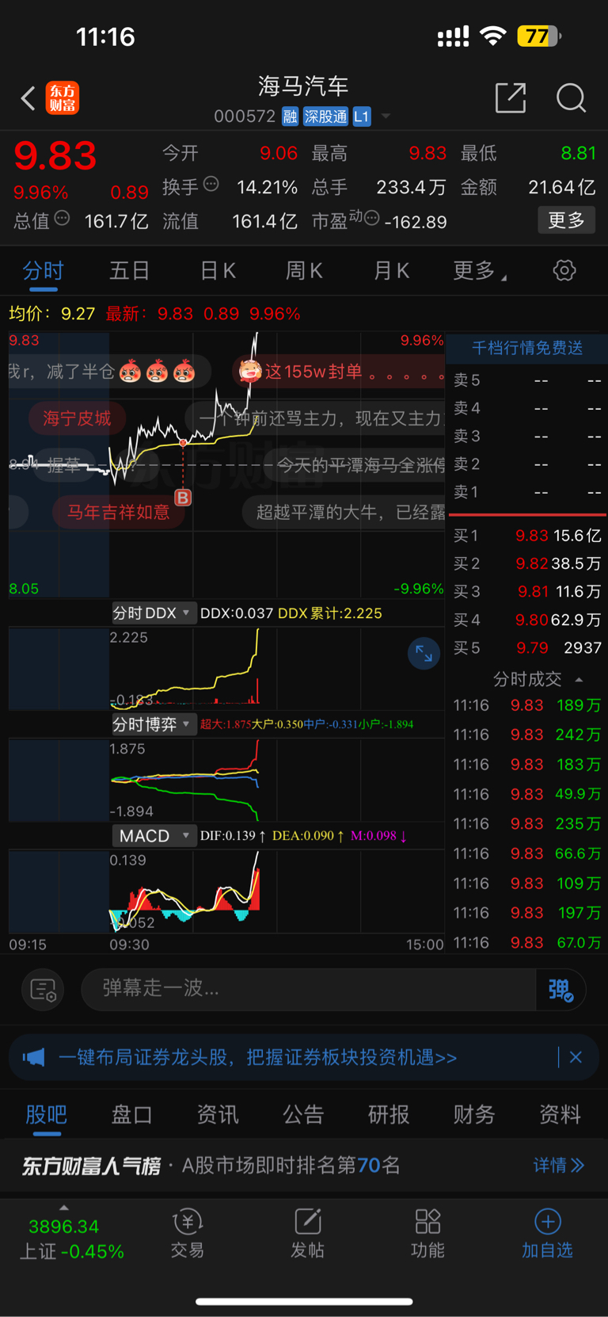This screenshot has width=608, height=1317.
Task: Select 买3 row at 9.81
Action: pyautogui.click(x=526, y=591)
